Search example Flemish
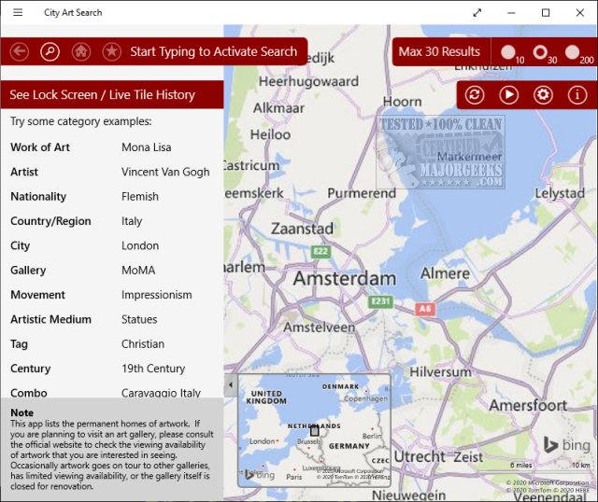The width and height of the screenshot is (598, 502). [x=140, y=197]
